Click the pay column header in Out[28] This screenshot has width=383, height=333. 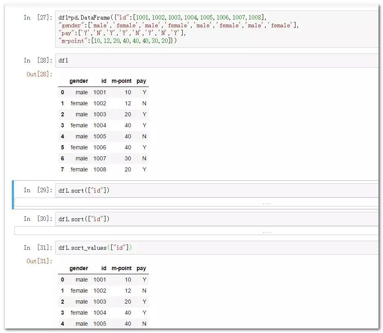coord(141,81)
